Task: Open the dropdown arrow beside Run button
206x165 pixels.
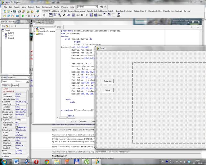Action: 26,16
